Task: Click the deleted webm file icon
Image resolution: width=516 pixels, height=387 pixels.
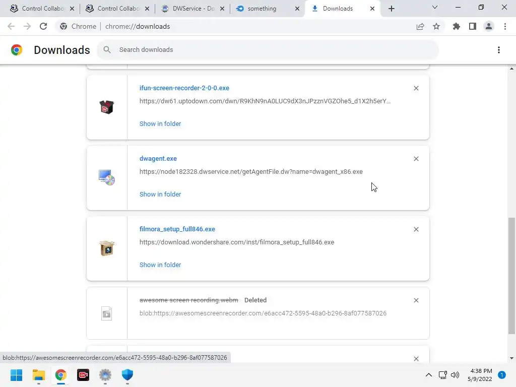Action: pyautogui.click(x=107, y=313)
